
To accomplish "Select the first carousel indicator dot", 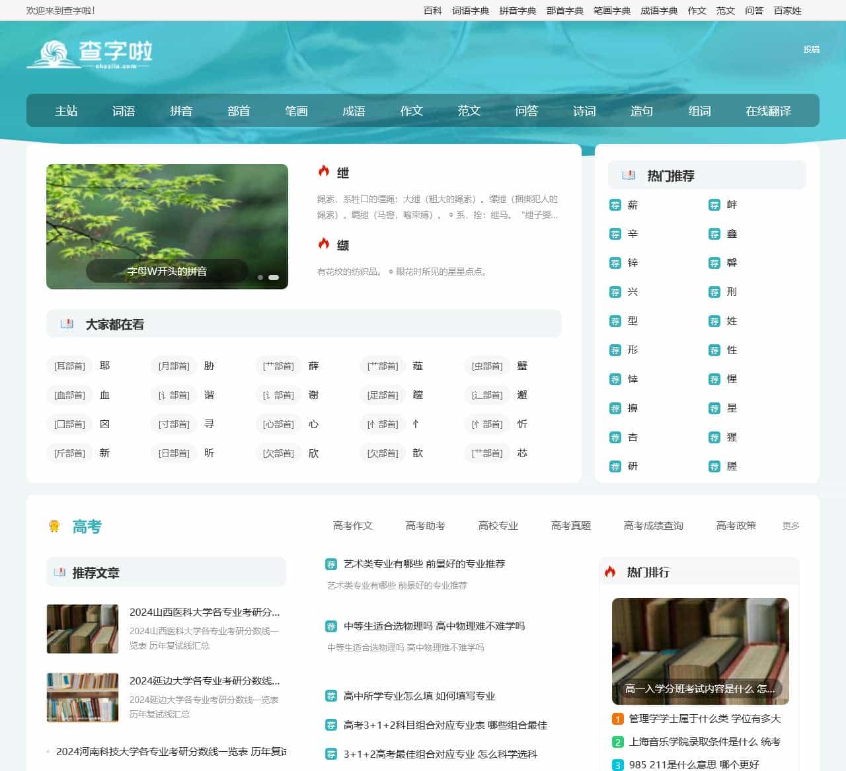I will [x=260, y=277].
